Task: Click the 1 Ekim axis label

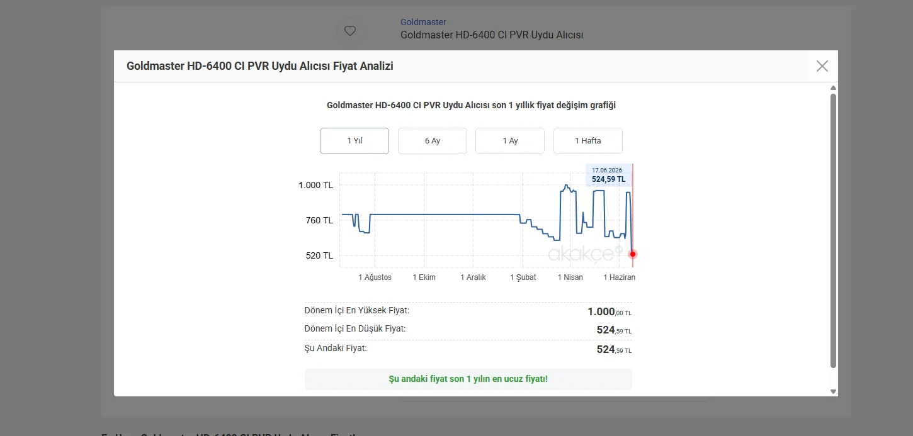Action: (424, 277)
